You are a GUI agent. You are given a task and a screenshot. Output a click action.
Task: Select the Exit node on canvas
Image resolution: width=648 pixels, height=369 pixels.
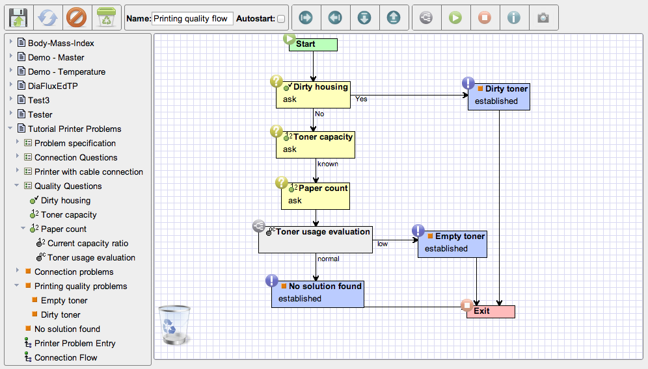coord(491,312)
